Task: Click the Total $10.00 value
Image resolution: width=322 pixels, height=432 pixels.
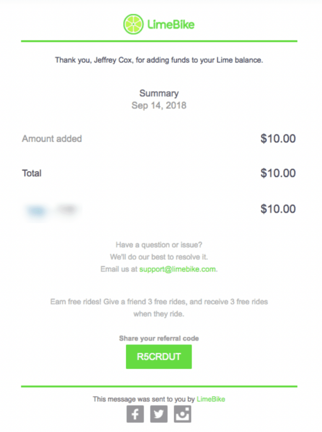Action: pyautogui.click(x=278, y=173)
